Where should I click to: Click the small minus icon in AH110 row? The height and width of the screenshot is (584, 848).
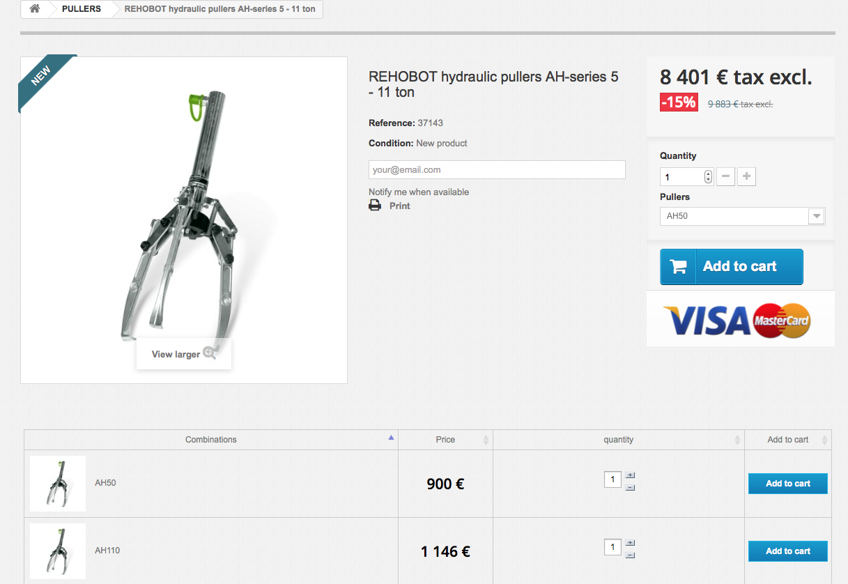630,555
